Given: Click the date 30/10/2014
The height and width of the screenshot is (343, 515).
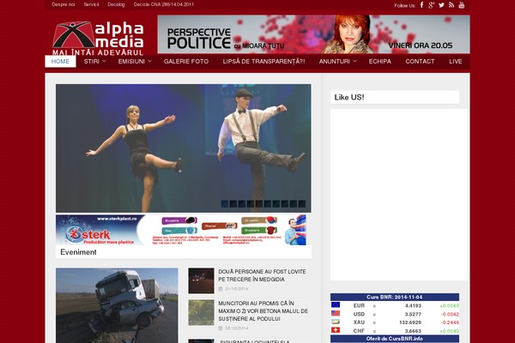Looking at the screenshot, I should click(x=237, y=328).
